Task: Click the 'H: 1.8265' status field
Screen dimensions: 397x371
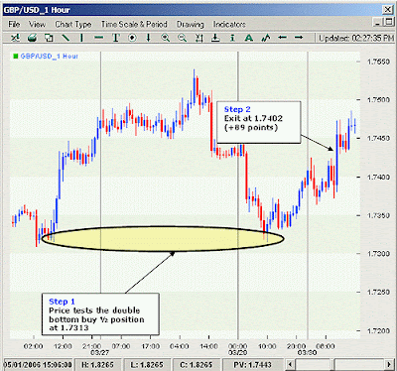Action: pos(97,365)
